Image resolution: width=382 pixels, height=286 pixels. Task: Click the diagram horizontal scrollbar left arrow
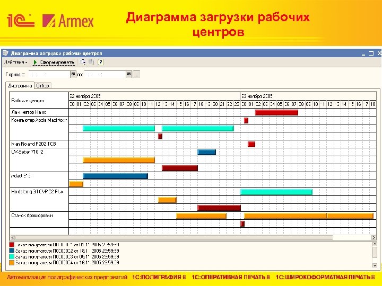point(13,237)
